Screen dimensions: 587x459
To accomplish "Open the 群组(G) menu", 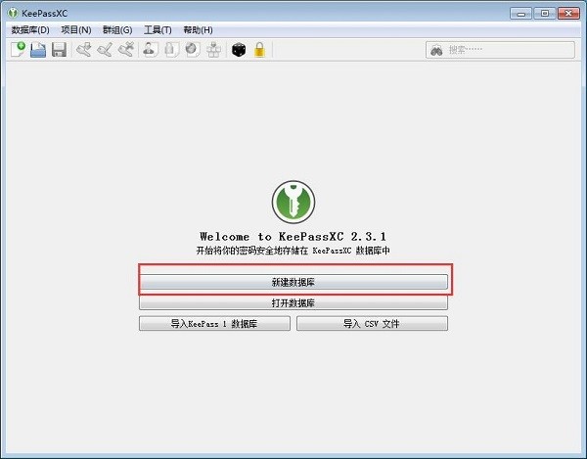I will point(117,30).
